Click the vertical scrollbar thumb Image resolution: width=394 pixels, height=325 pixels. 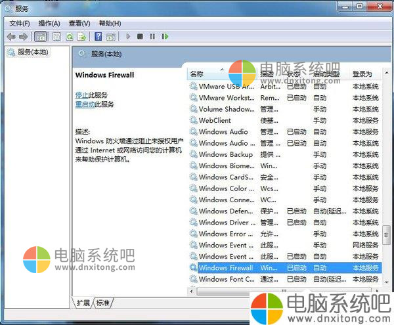coord(387,235)
